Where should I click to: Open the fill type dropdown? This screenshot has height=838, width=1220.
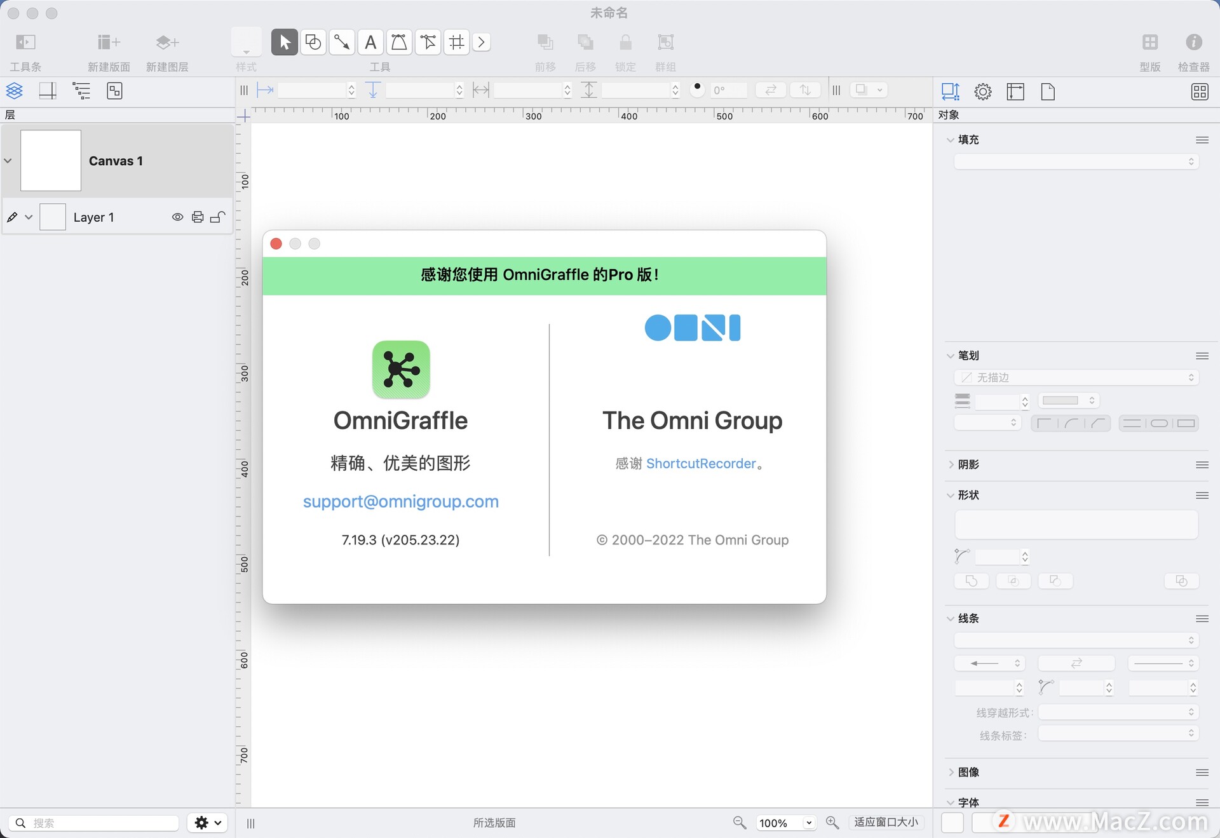pyautogui.click(x=1076, y=162)
